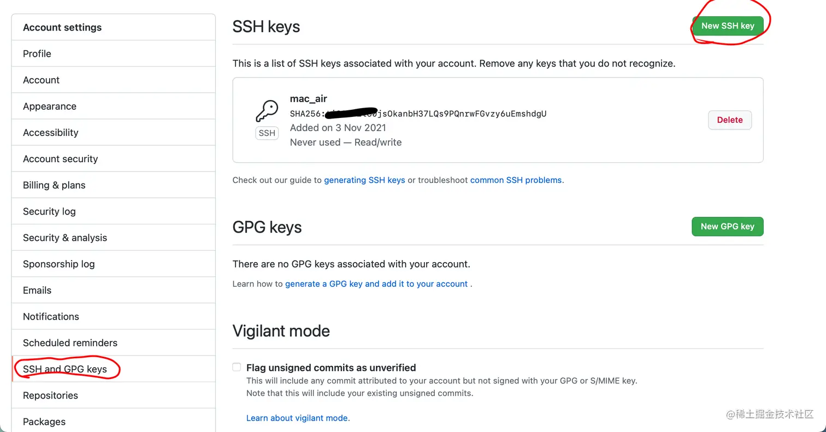Go to Notifications settings
The height and width of the screenshot is (432, 826).
click(114, 316)
